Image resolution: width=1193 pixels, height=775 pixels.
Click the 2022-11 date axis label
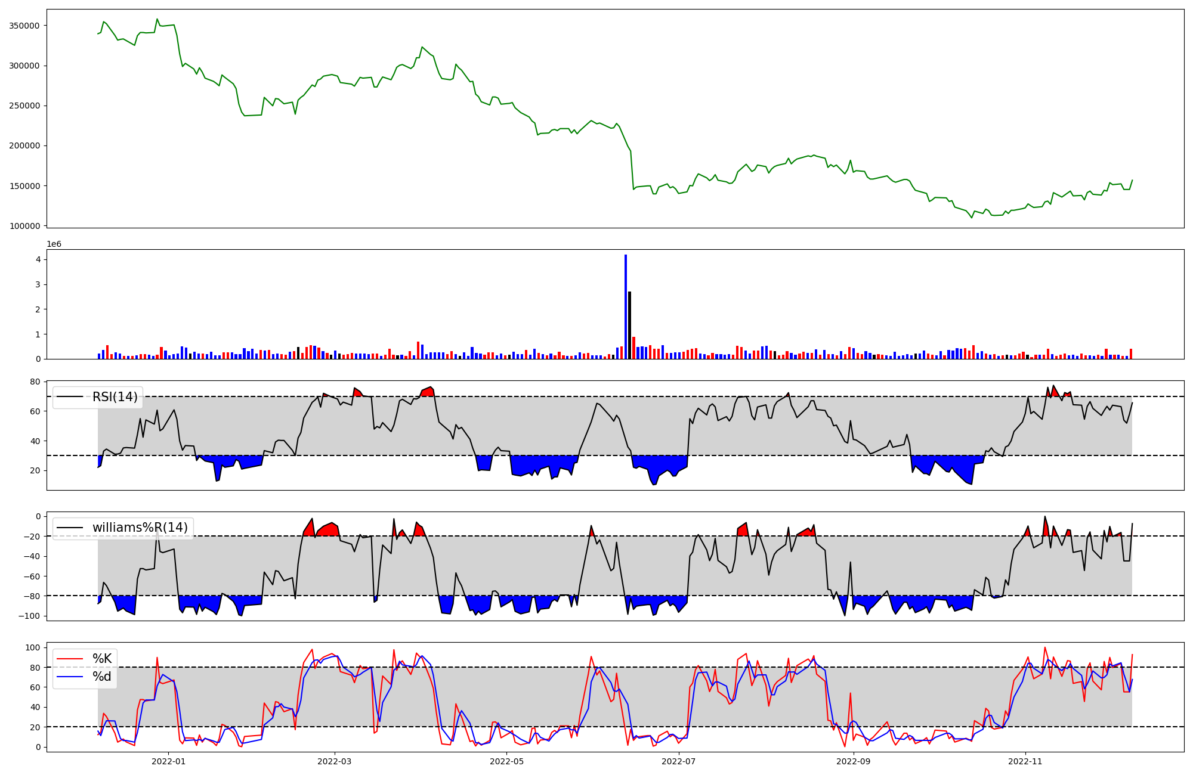point(1025,761)
